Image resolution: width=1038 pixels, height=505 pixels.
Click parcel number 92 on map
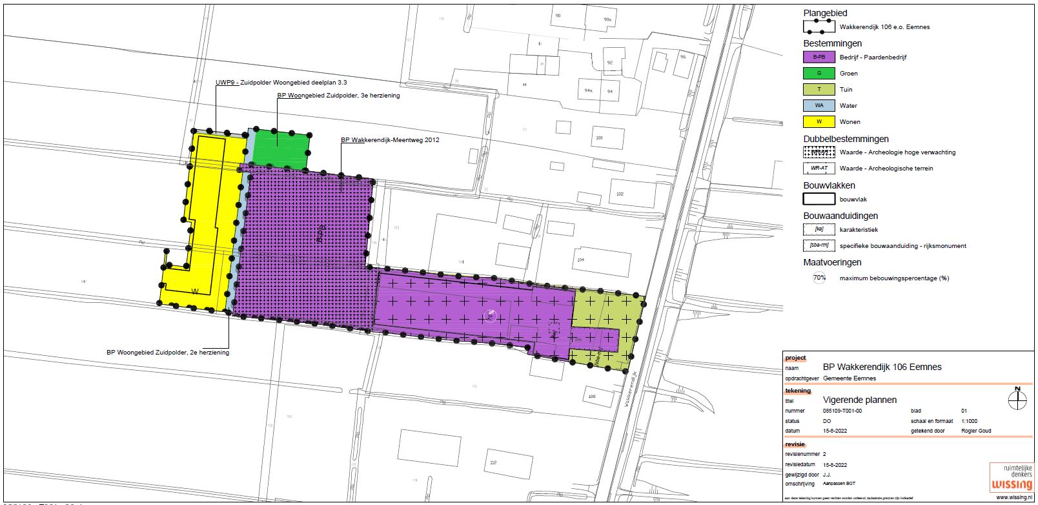[x=609, y=63]
